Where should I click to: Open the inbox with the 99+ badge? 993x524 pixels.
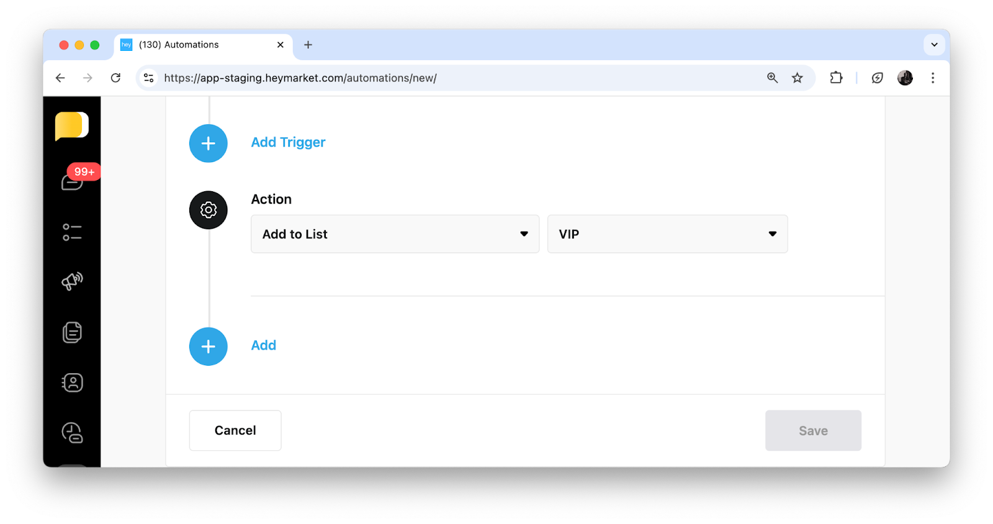pyautogui.click(x=73, y=181)
